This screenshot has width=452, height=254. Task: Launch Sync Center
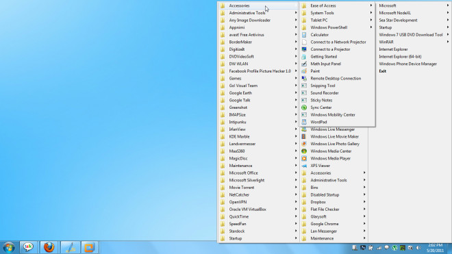(x=321, y=107)
